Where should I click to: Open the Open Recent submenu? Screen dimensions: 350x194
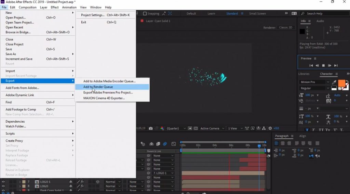(38, 27)
